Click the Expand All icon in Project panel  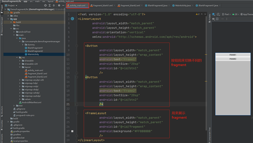point(50,5)
